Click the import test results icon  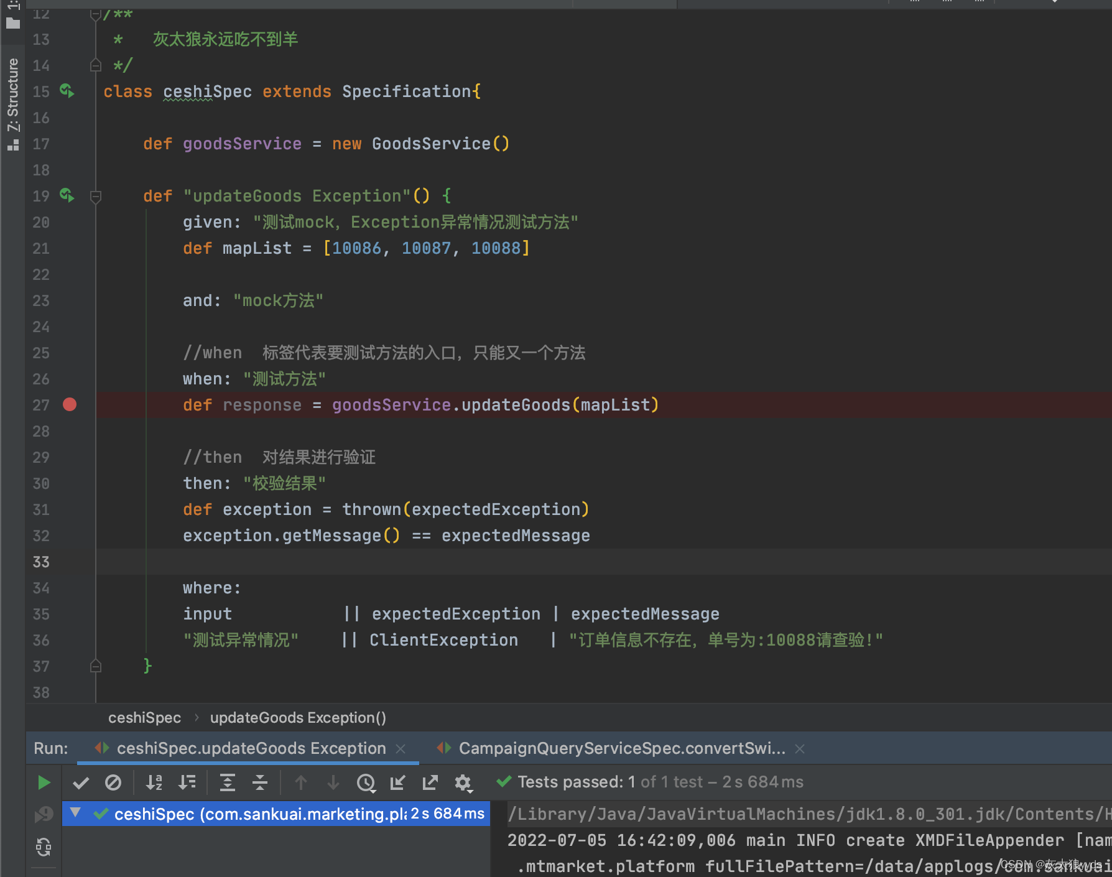click(x=398, y=782)
